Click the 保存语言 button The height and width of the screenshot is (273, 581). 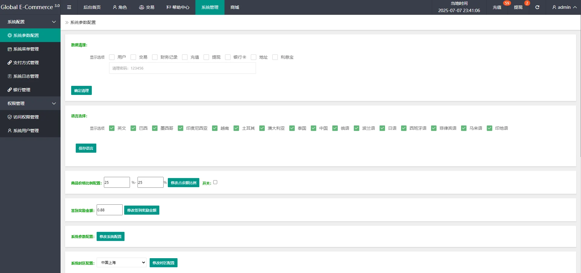[x=86, y=148]
